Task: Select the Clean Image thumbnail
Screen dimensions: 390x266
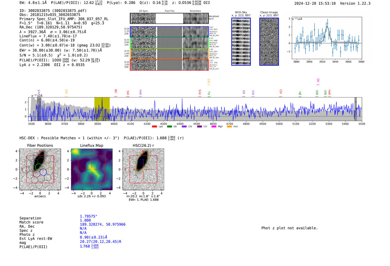Action: (269, 42)
